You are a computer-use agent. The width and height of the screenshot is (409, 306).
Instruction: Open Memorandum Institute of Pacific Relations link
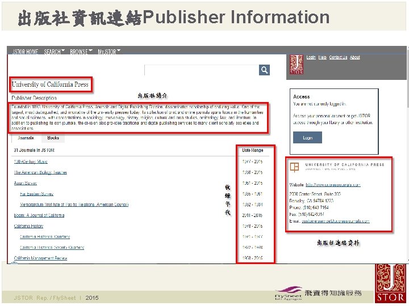(74, 205)
